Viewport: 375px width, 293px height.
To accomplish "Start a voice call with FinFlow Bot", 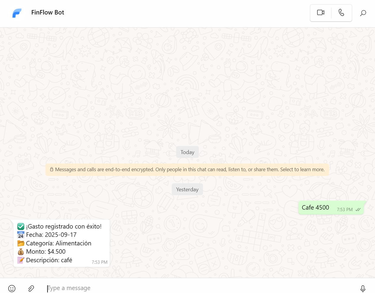I will click(x=341, y=13).
